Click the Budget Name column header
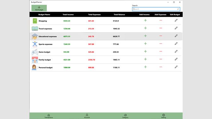Image resolution: width=212 pixels, height=119 pixels. 44,14
